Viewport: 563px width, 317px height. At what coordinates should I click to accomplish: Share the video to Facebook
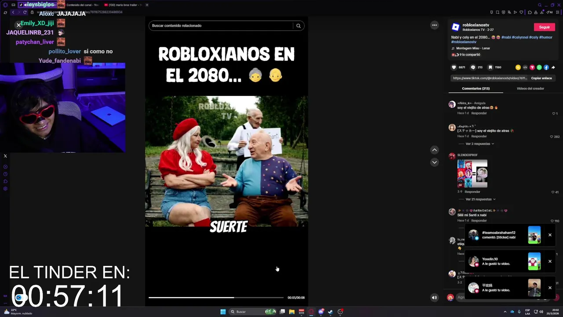(546, 67)
